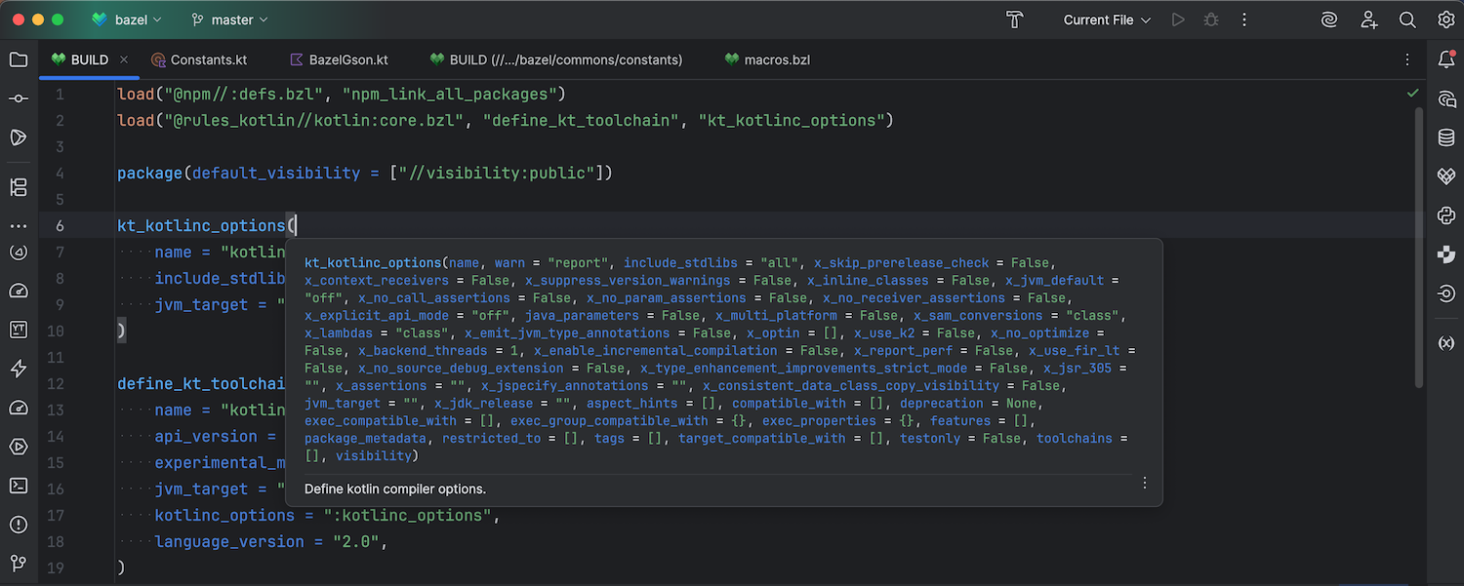Click "define_kt_toolchain" string on line 2
Image resolution: width=1464 pixels, height=586 pixels.
point(582,121)
